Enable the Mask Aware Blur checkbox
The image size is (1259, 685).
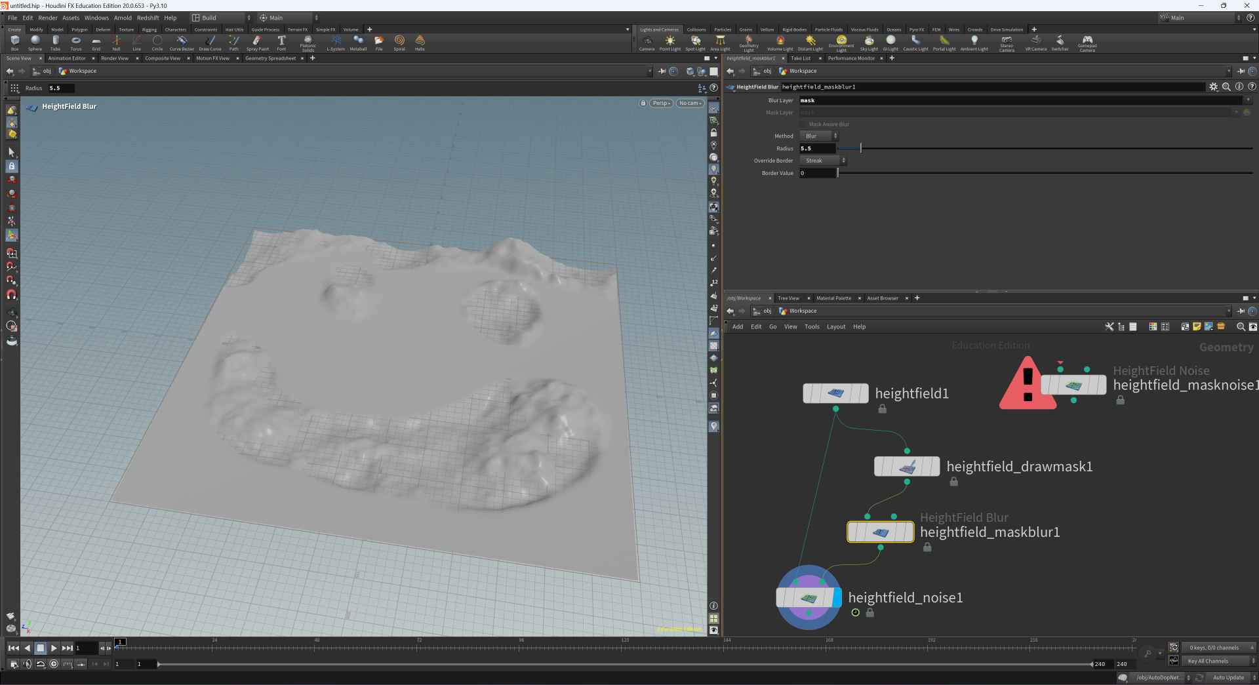click(x=803, y=125)
